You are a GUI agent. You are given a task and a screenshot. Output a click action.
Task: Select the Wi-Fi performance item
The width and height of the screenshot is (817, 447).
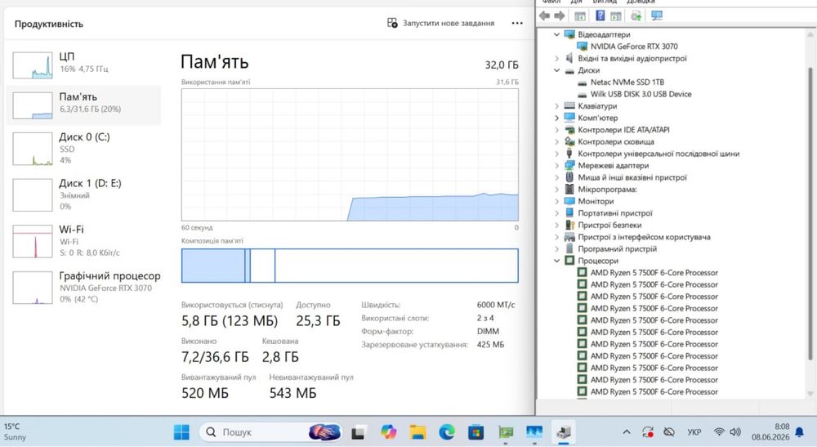pyautogui.click(x=83, y=241)
